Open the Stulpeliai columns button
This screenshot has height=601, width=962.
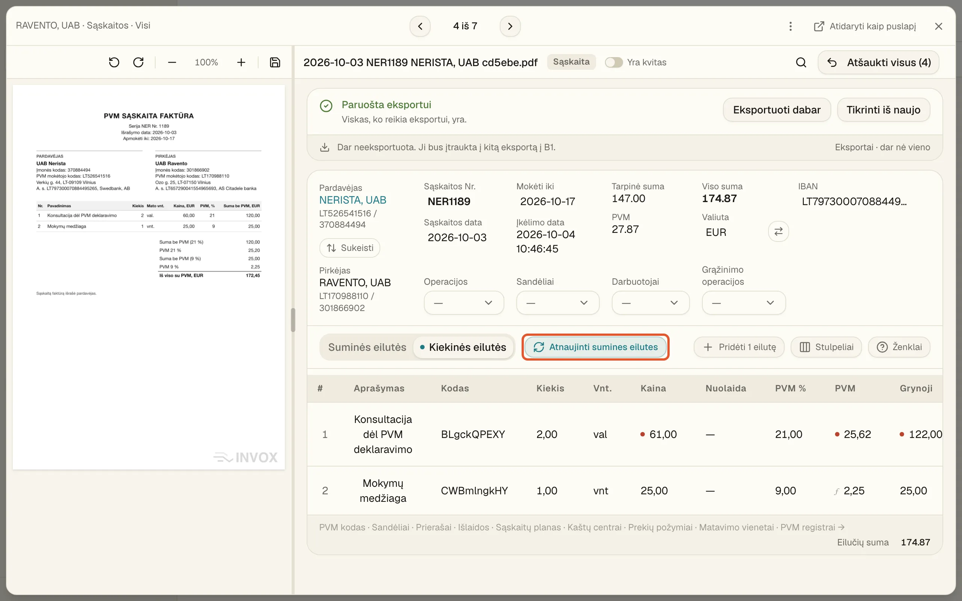point(826,347)
